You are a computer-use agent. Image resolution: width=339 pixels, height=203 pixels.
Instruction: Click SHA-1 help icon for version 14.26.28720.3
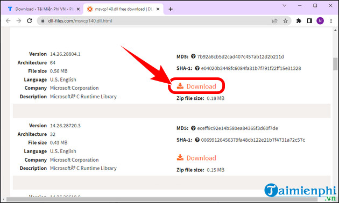(x=197, y=140)
